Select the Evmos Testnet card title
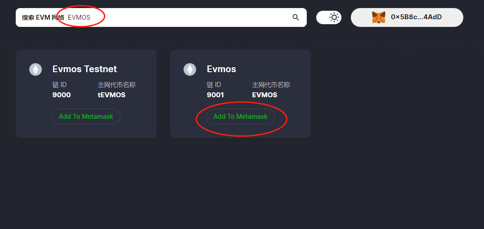Viewport: 484px width, 229px height. coord(85,69)
